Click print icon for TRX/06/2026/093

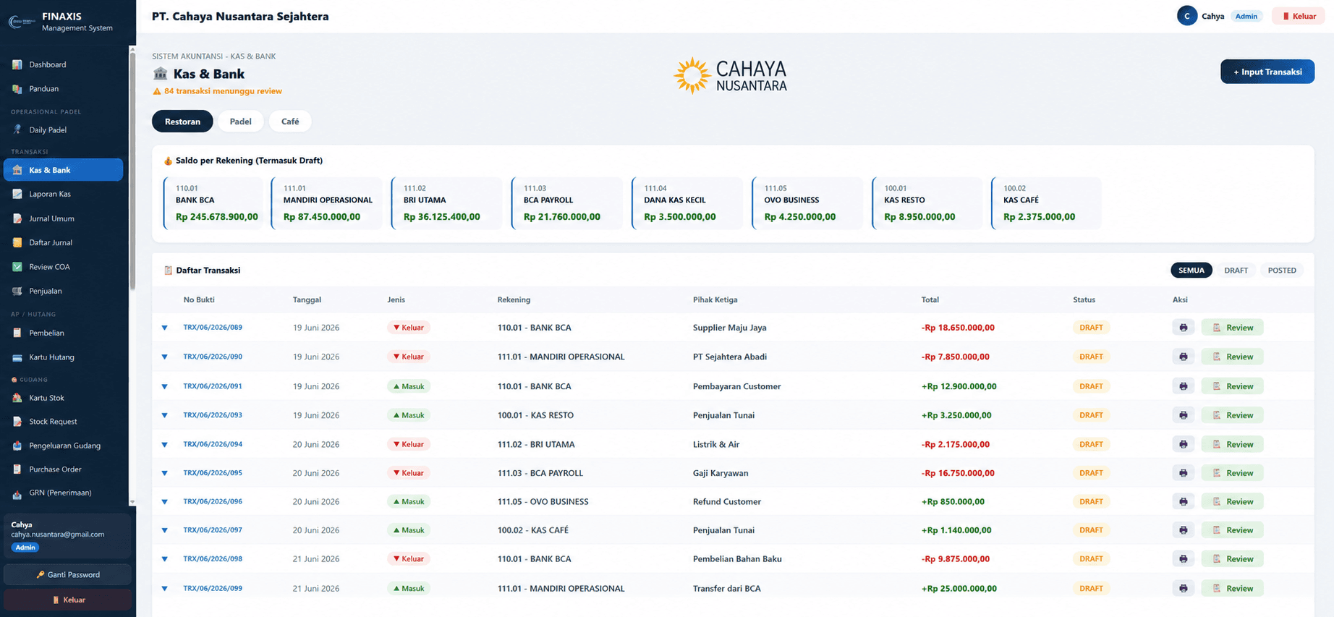(x=1183, y=415)
